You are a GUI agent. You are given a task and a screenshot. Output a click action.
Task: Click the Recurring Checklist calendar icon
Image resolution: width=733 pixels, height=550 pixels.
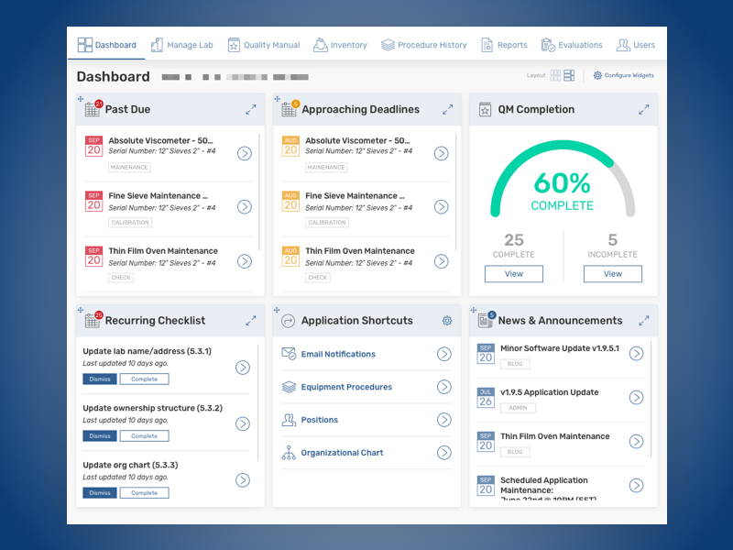coord(93,321)
